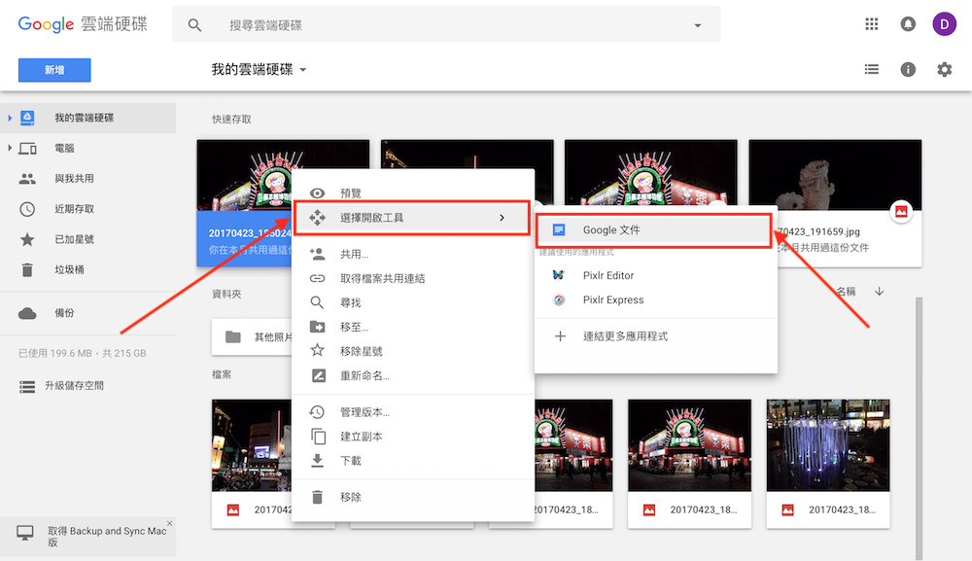Click the Google apps grid icon
Image resolution: width=972 pixels, height=561 pixels.
click(872, 24)
